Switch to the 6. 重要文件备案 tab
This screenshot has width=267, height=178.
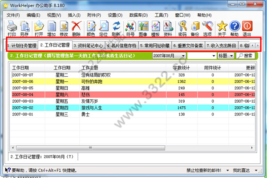coord(188,46)
